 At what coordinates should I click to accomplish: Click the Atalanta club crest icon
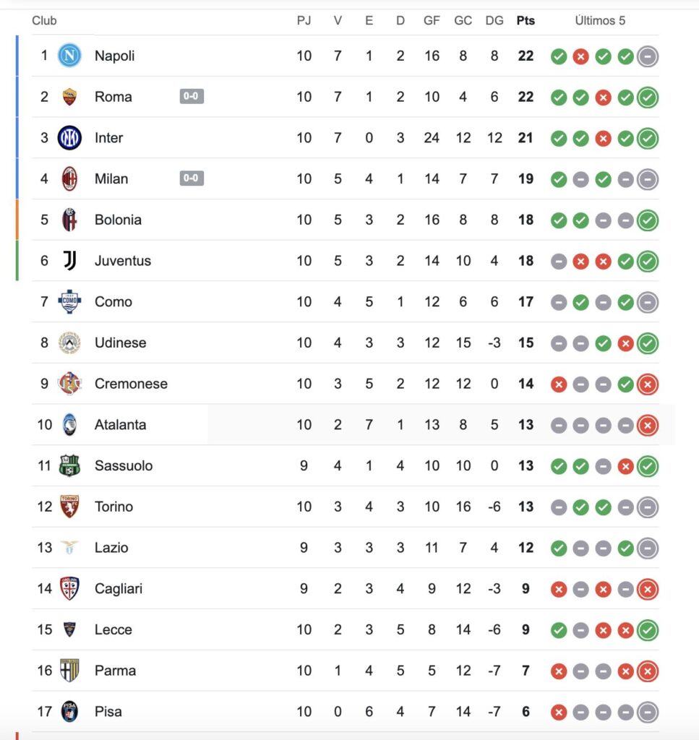(x=69, y=425)
